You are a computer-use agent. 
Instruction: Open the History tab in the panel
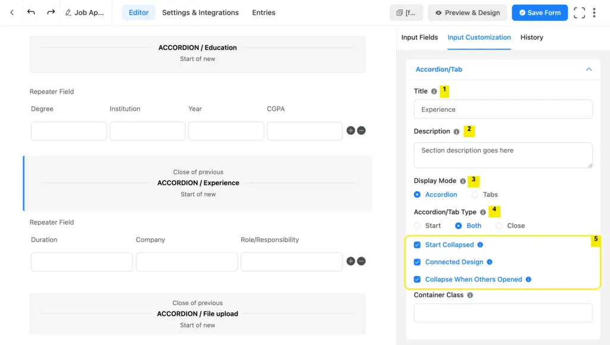click(x=531, y=37)
